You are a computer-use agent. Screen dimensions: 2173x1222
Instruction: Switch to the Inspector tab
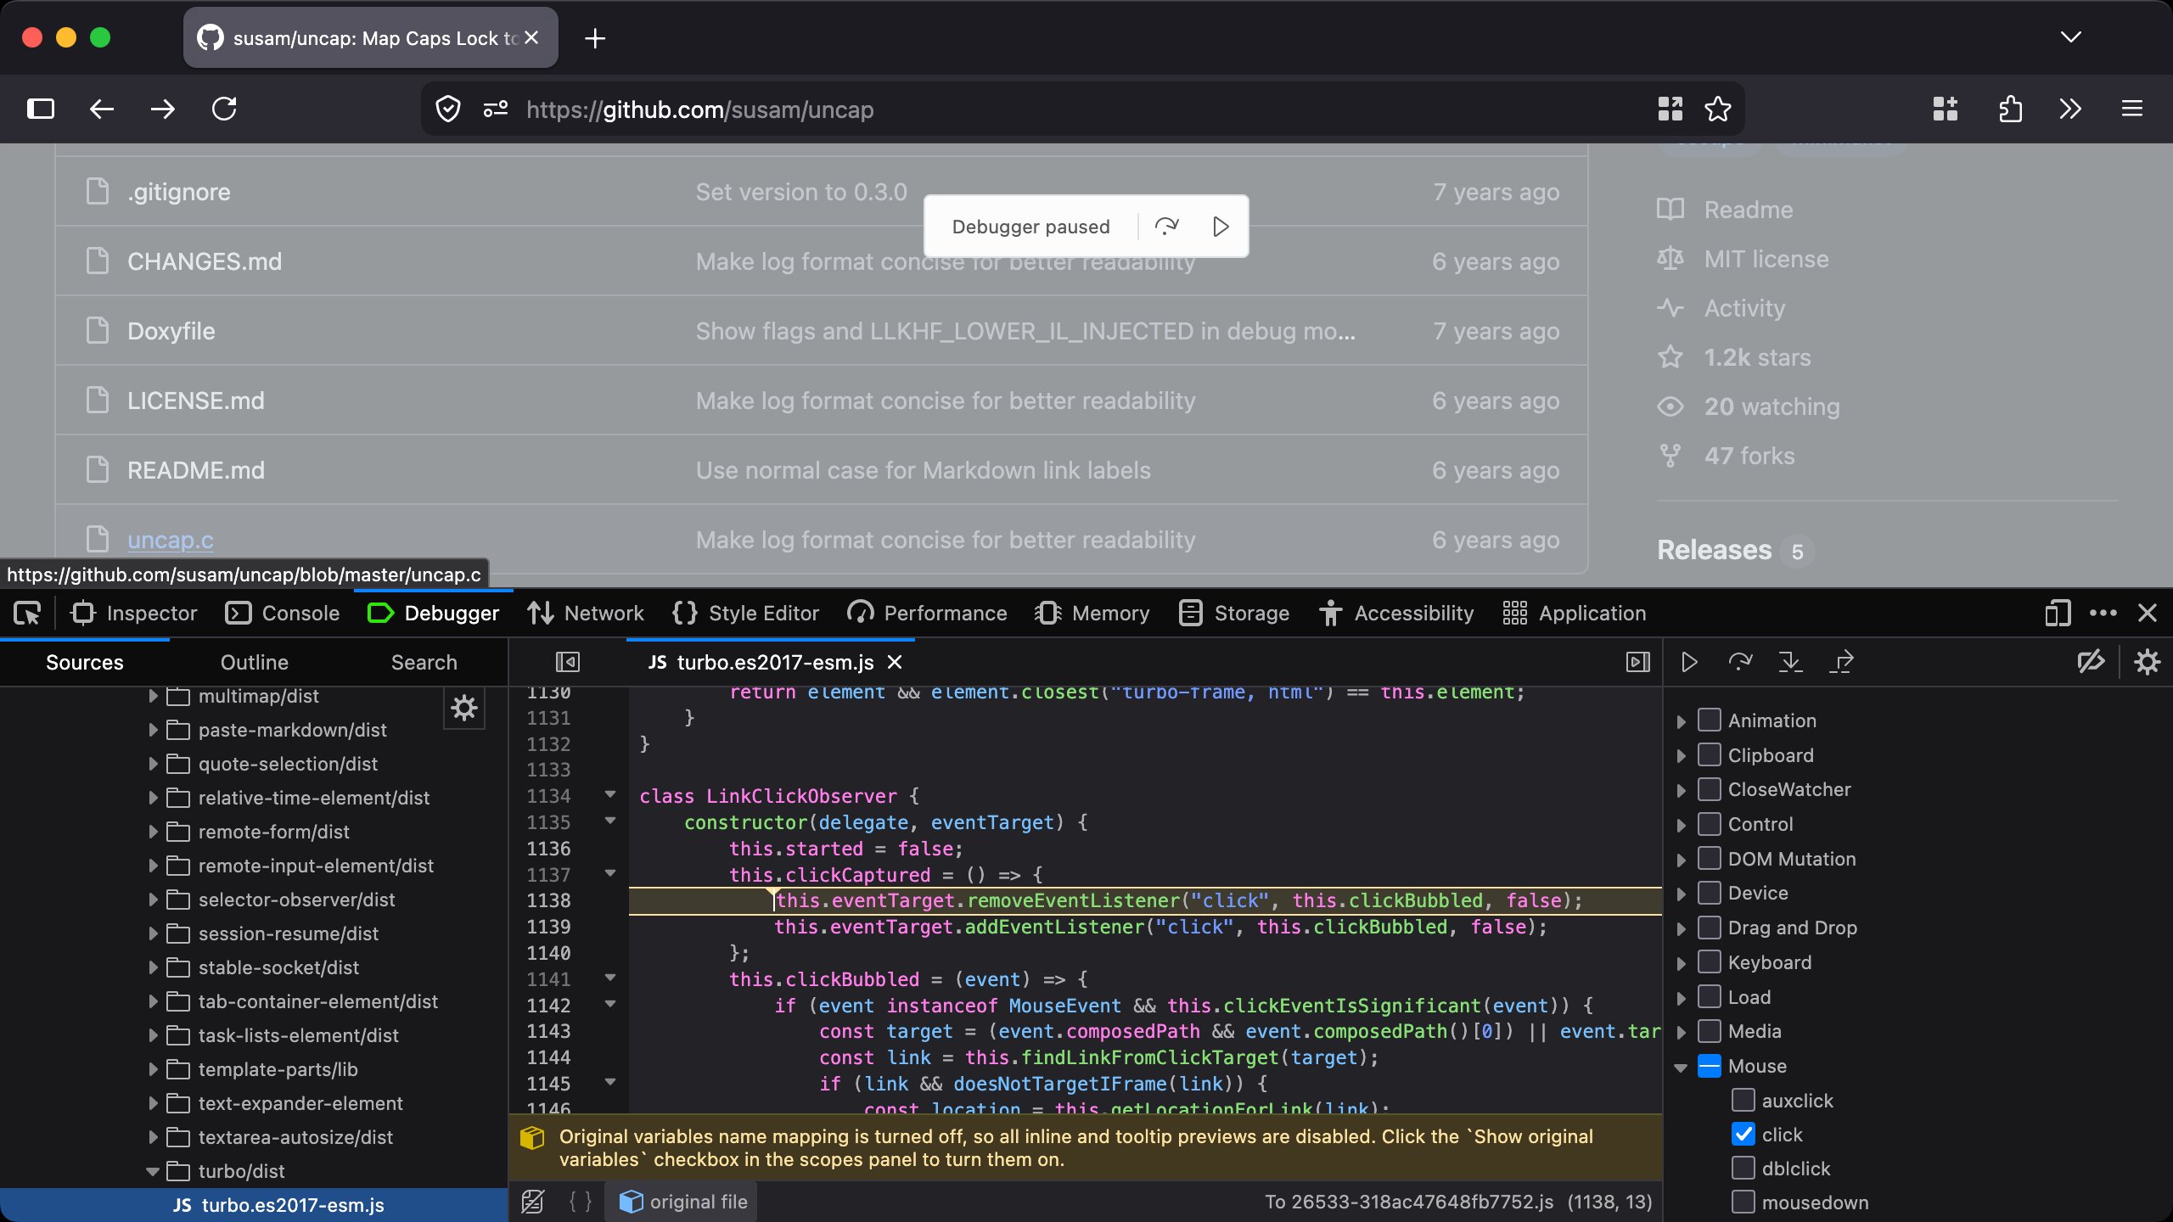coord(134,613)
